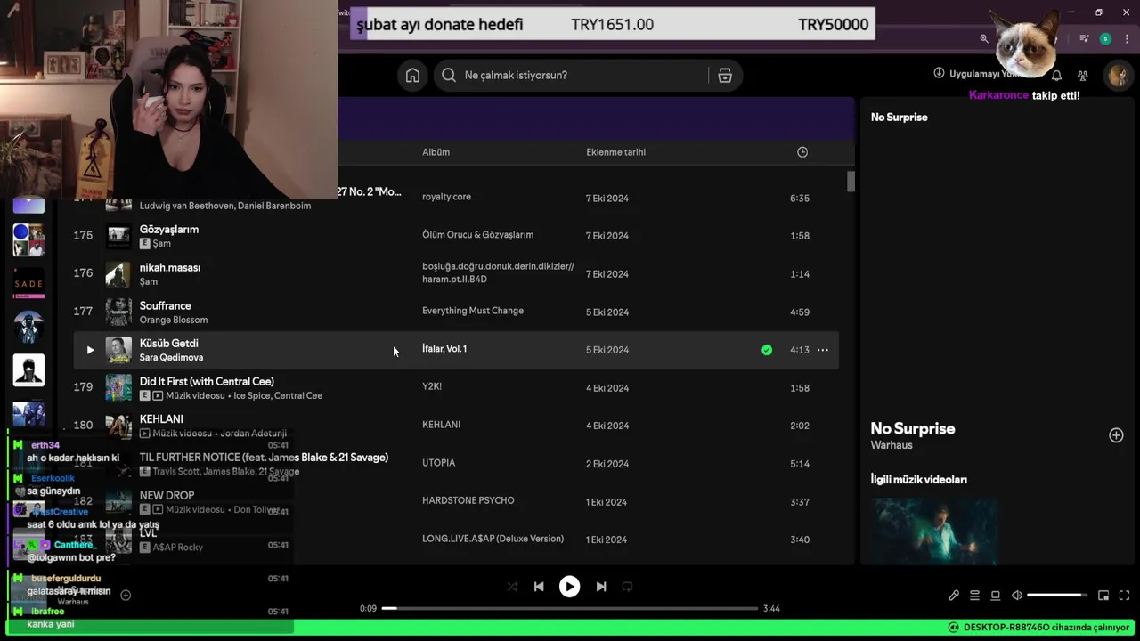This screenshot has height=641, width=1140.
Task: Select Did It First (with Central Cee) title
Action: tap(207, 381)
